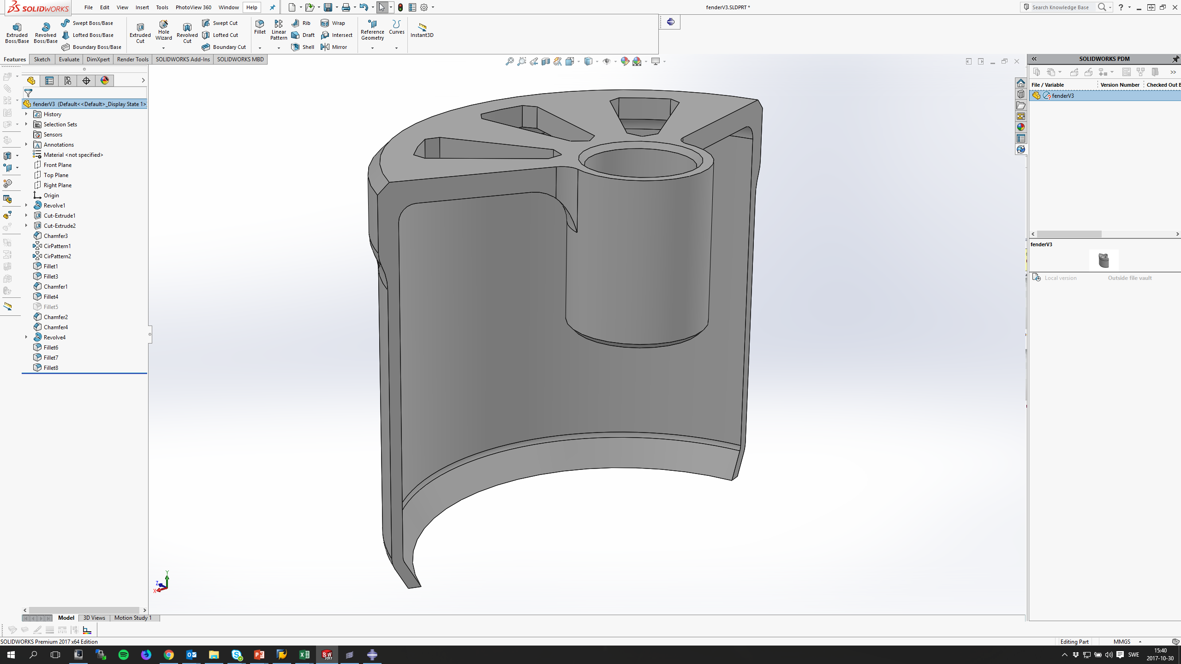Apply the Fillet tool
The width and height of the screenshot is (1181, 664).
coord(260,27)
